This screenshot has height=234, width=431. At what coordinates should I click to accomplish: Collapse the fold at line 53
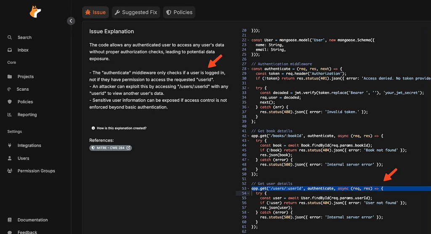(248, 189)
